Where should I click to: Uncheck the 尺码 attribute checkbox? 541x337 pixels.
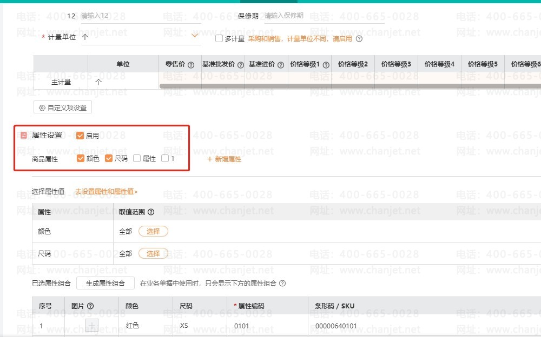(109, 158)
